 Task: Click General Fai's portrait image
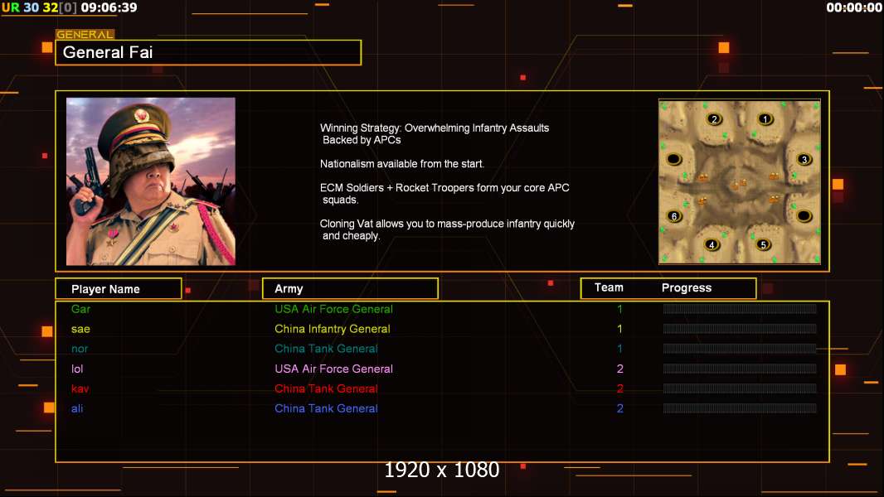coord(151,181)
